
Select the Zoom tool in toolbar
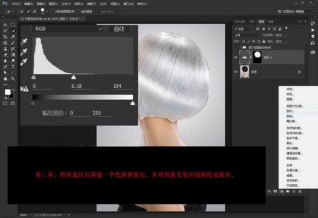click(x=13, y=78)
